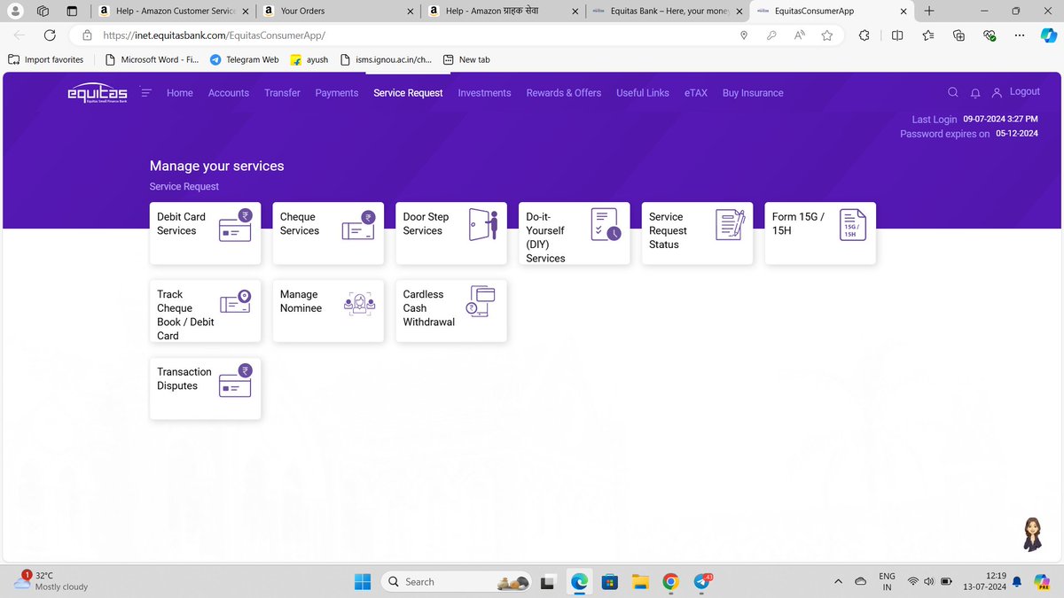Image resolution: width=1064 pixels, height=598 pixels.
Task: Open the notifications bell icon
Action: [975, 93]
